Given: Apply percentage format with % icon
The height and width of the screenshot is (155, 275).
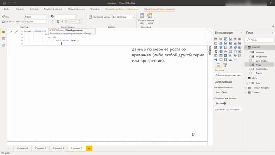Looking at the screenshot, I should (x=58, y=22).
